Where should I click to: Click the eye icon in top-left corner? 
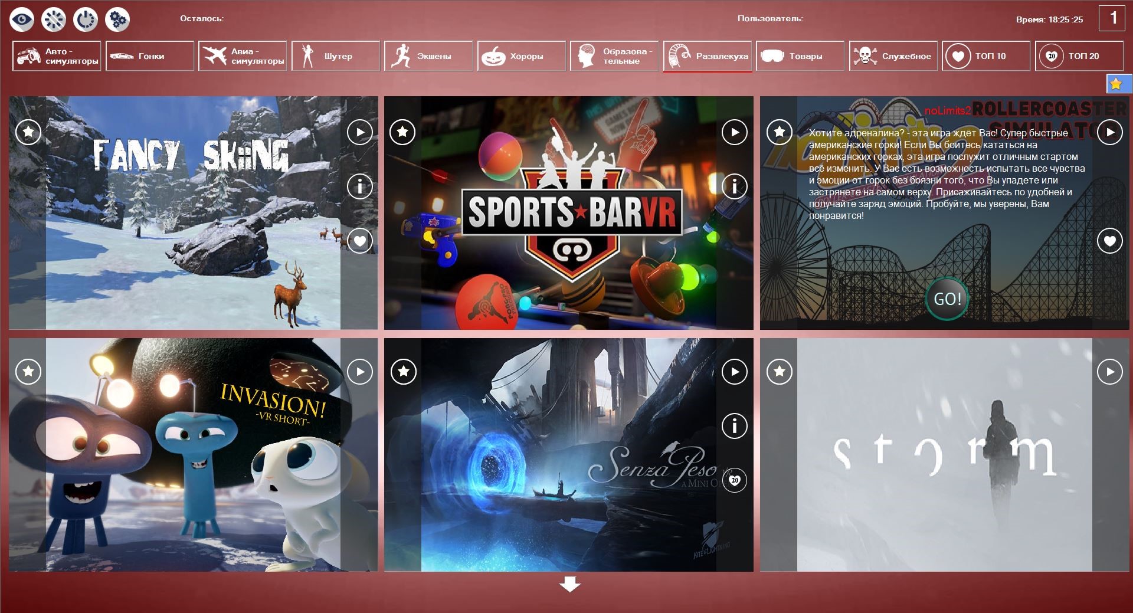pyautogui.click(x=22, y=19)
